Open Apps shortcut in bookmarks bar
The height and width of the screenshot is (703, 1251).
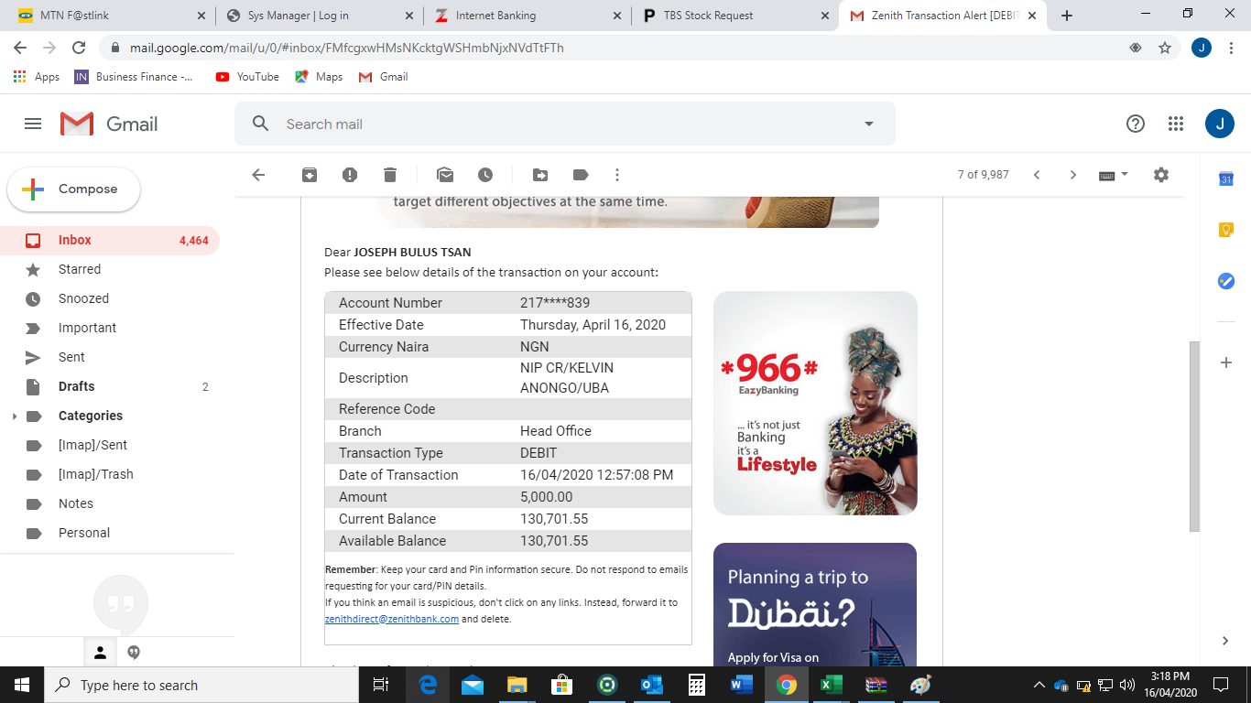(37, 77)
